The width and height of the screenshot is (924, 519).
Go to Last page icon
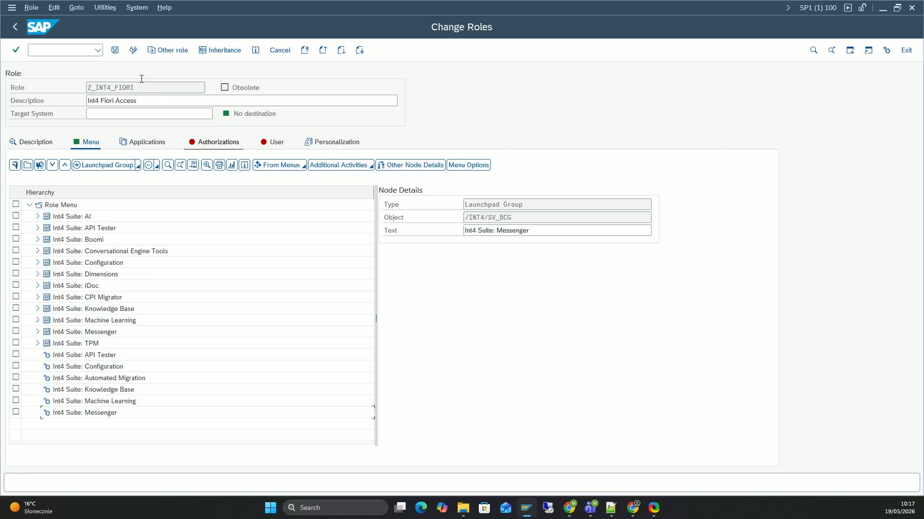pos(359,50)
